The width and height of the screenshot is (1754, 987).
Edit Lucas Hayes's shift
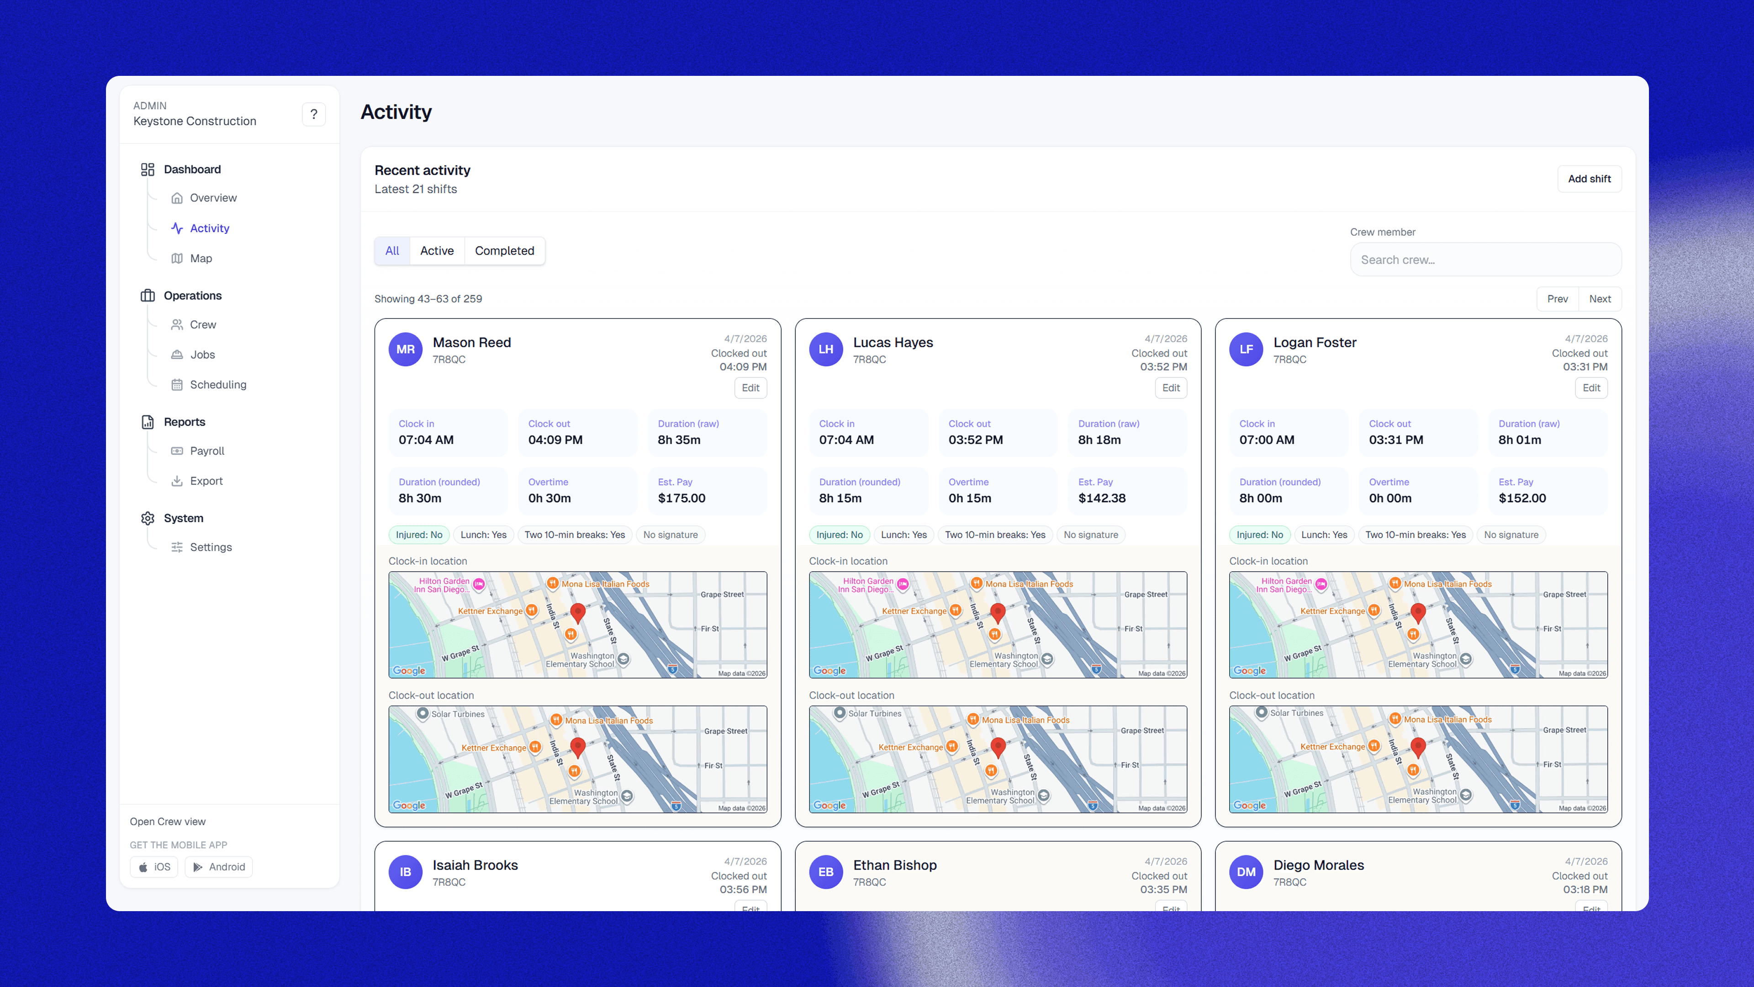1171,388
